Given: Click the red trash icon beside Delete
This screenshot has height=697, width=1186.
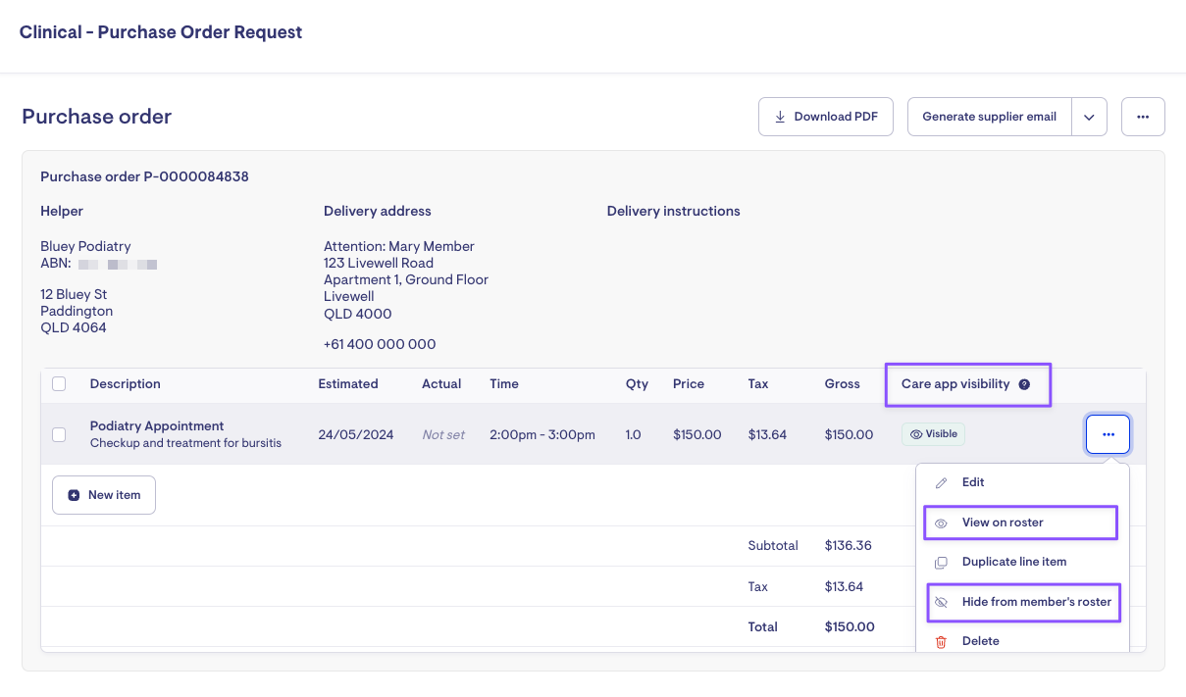Looking at the screenshot, I should (941, 642).
